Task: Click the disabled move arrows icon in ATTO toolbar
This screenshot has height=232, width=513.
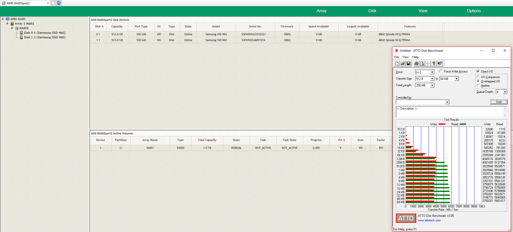Action: coord(428,64)
